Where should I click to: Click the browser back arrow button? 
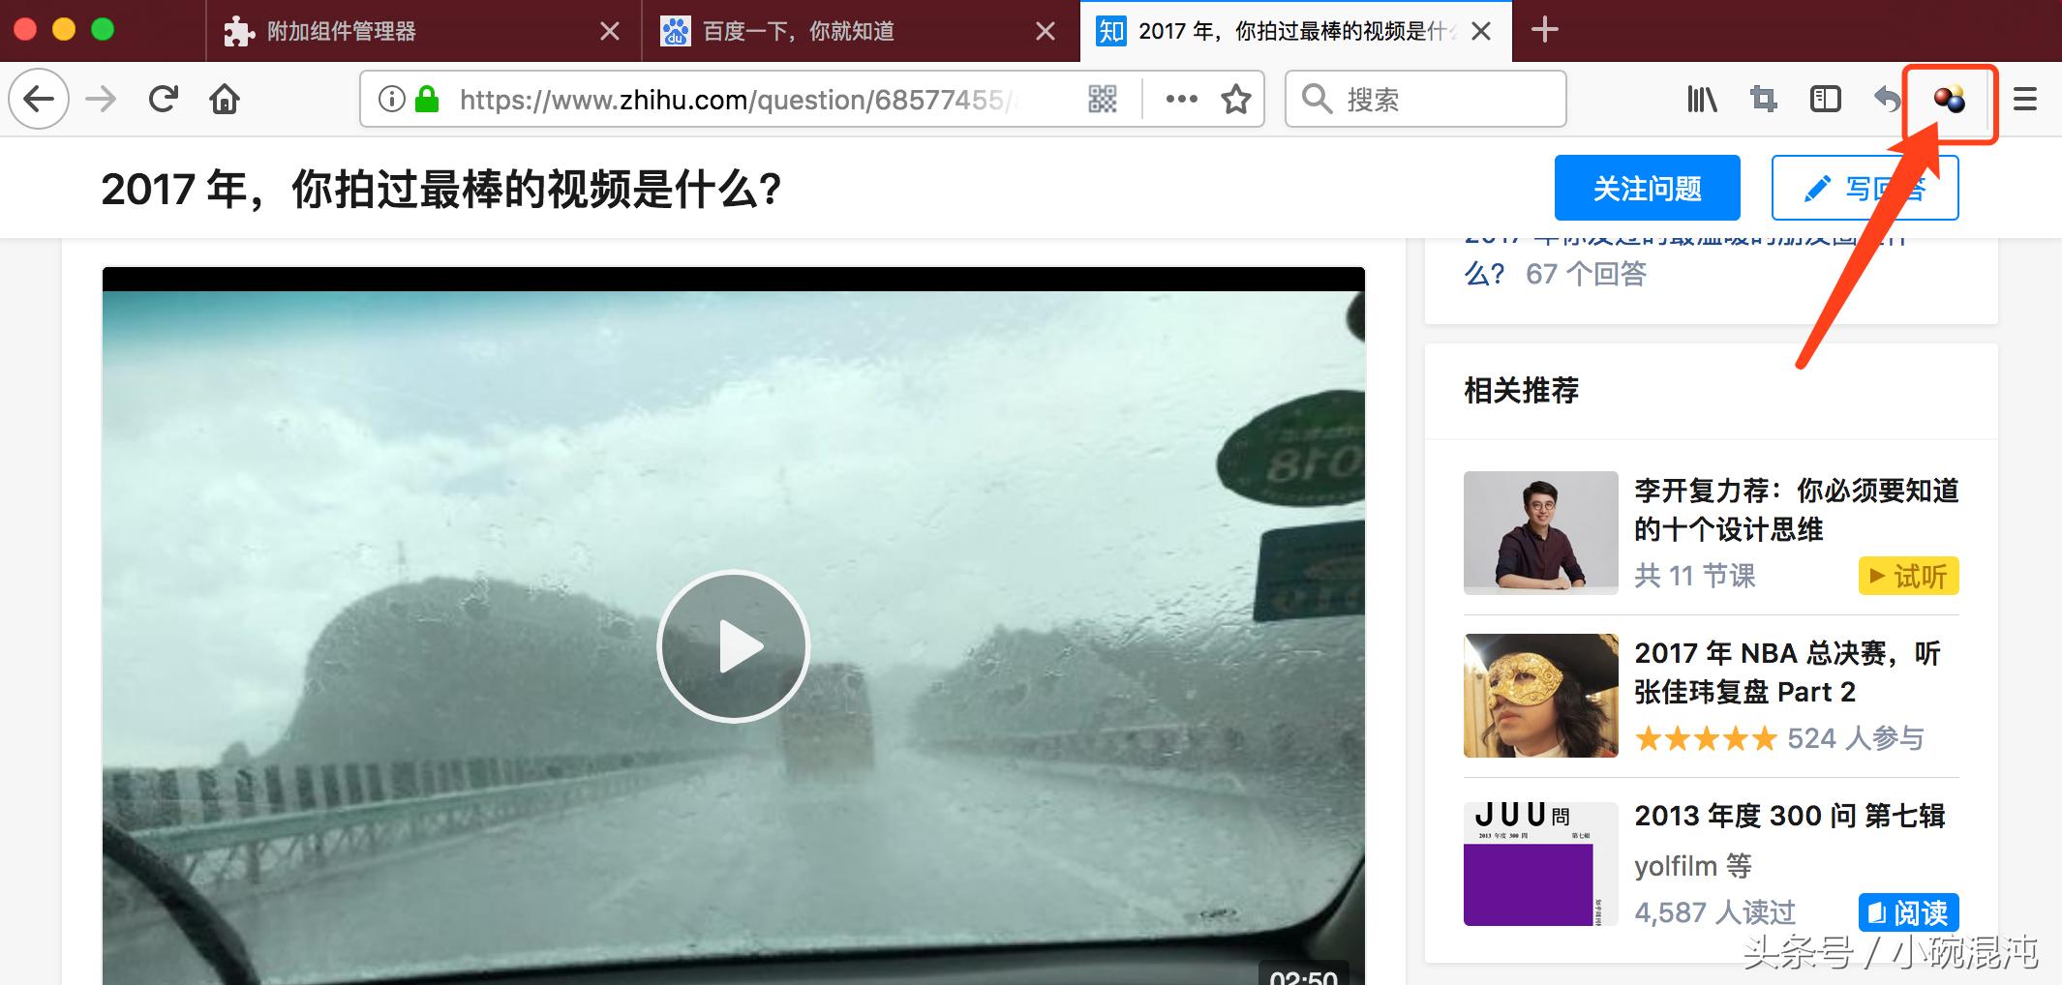point(39,99)
